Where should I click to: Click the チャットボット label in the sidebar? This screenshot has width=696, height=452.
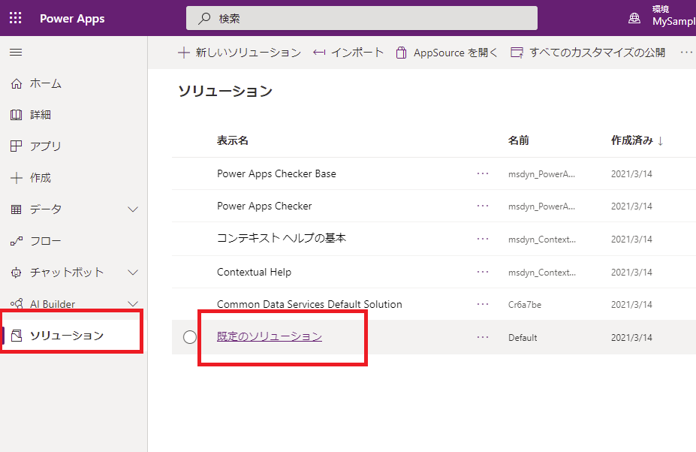pyautogui.click(x=67, y=273)
